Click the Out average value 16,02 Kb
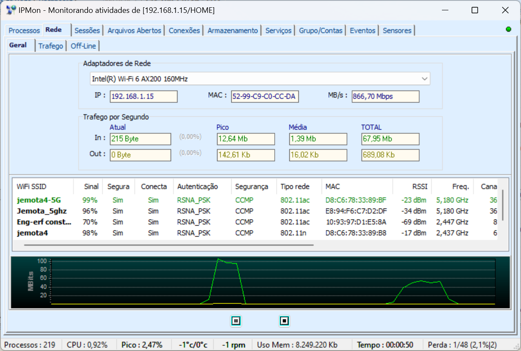Image resolution: width=521 pixels, height=351 pixels. point(318,155)
